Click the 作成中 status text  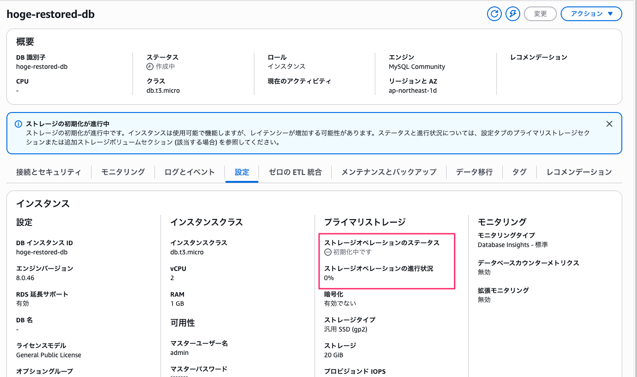(165, 67)
